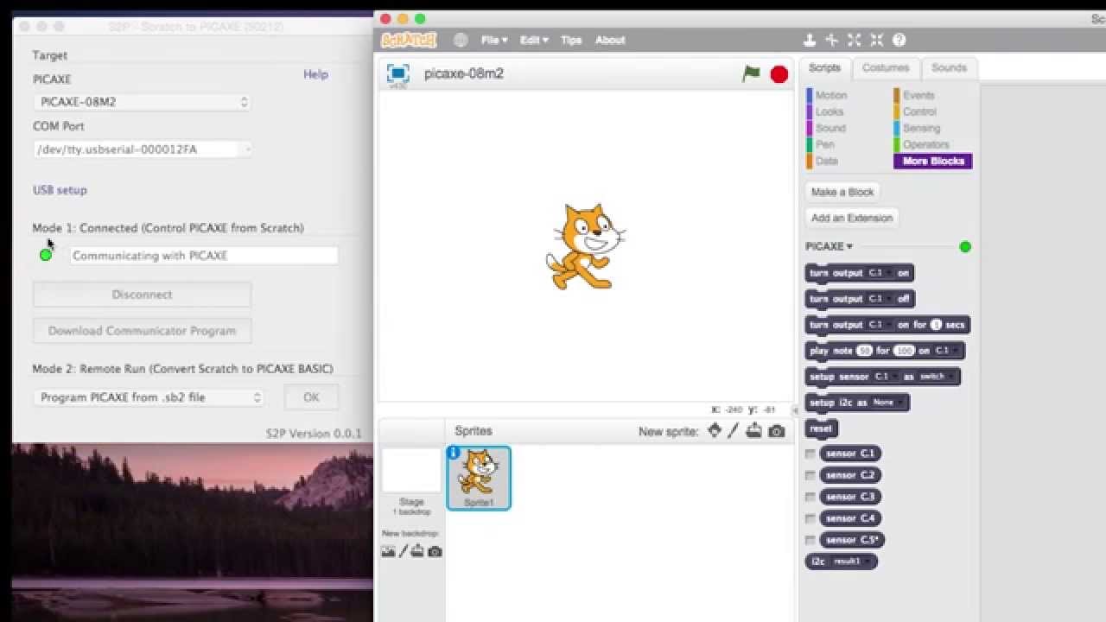1106x622 pixels.
Task: Select the Sound block category
Action: point(827,128)
